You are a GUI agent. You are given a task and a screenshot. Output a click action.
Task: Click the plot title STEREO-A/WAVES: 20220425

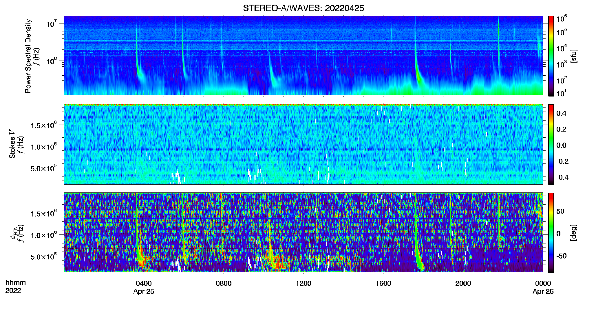coord(303,8)
